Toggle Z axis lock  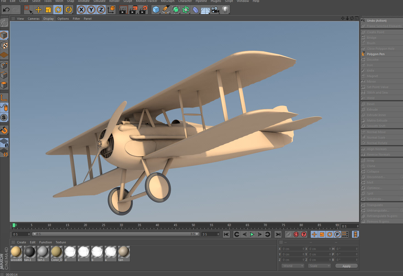101,10
